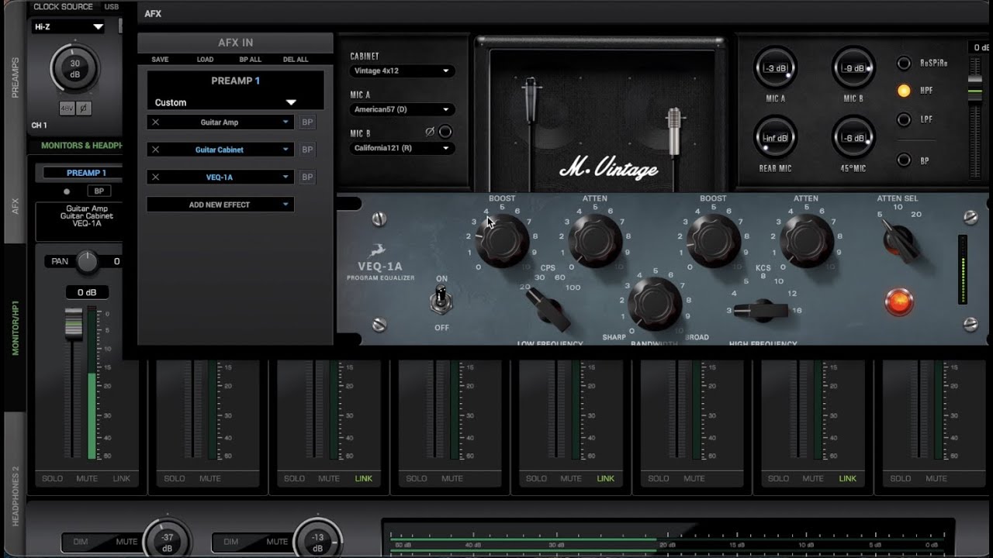This screenshot has width=993, height=558.
Task: Click the 0 dB fader value field
Action: coord(86,292)
